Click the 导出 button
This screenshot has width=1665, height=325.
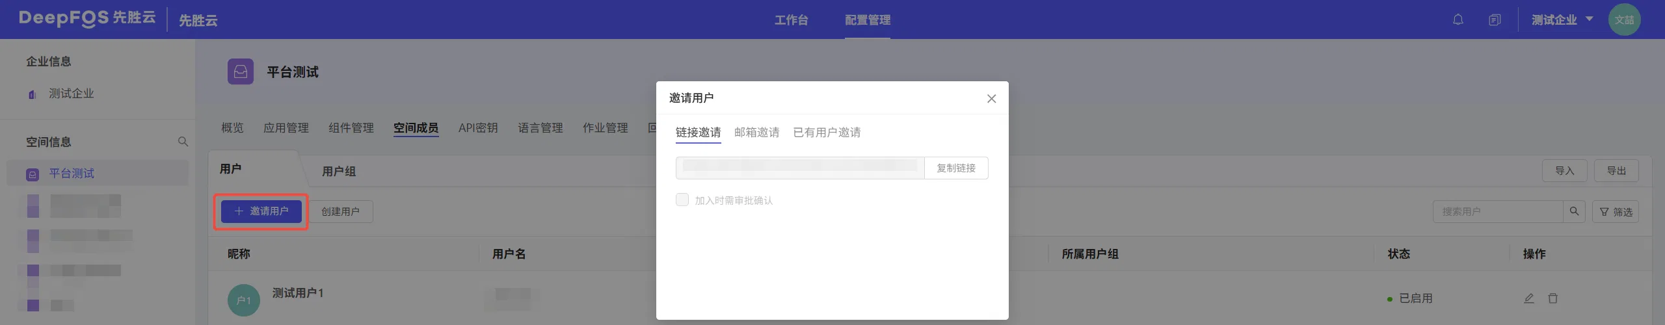point(1616,170)
